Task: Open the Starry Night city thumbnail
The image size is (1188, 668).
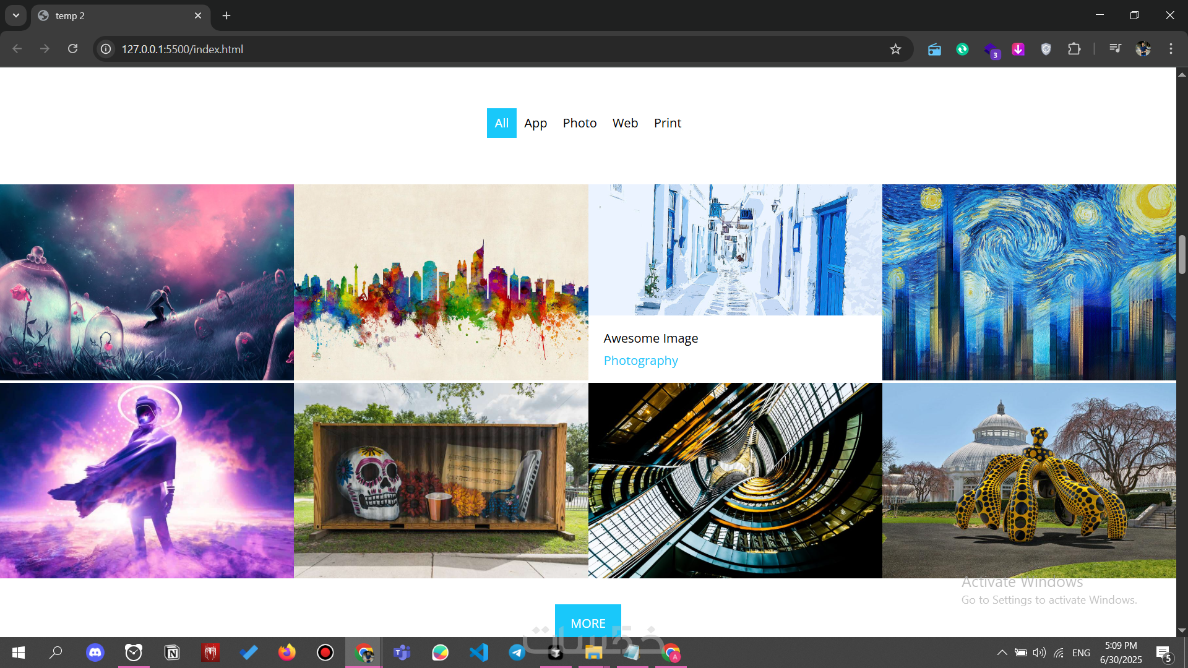Action: coord(1028,282)
